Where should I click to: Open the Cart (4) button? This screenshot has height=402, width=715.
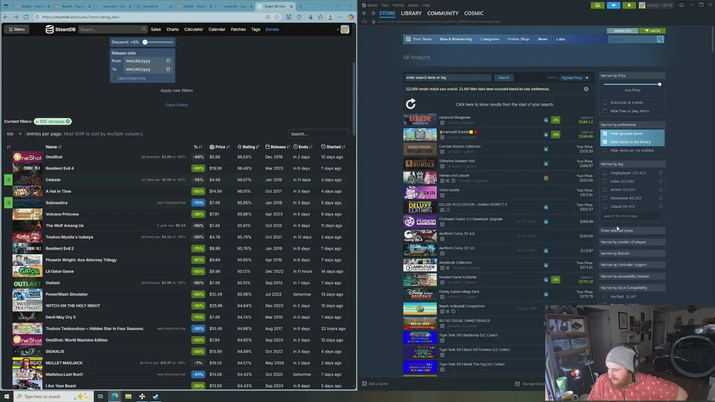click(x=652, y=31)
